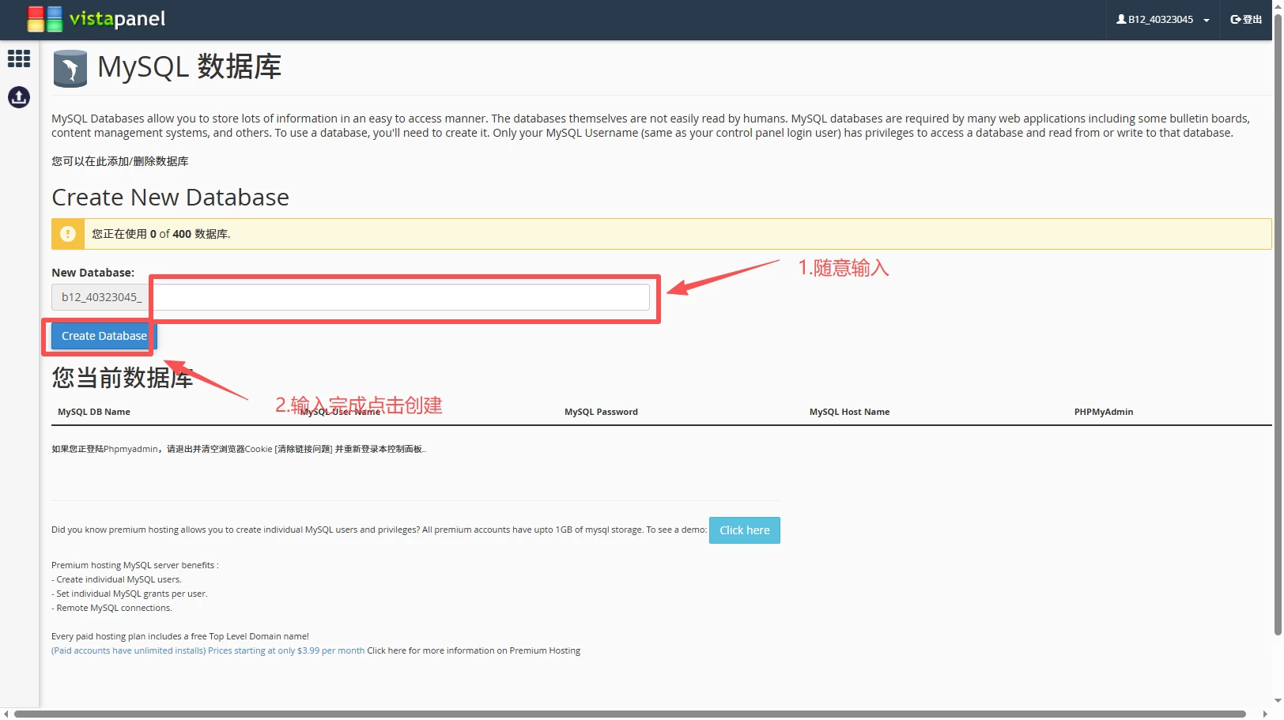Image resolution: width=1284 pixels, height=720 pixels.
Task: Open the apps grid icon in sidebar
Action: (x=19, y=58)
